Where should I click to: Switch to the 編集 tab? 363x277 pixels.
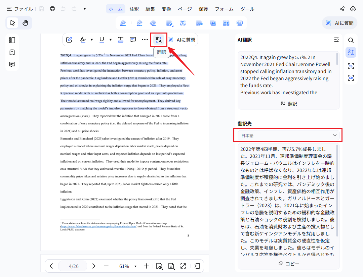[x=150, y=9]
